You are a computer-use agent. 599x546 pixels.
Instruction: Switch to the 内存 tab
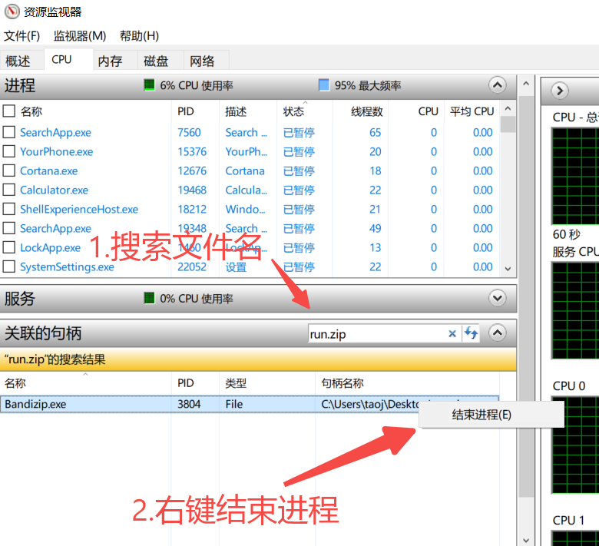115,61
